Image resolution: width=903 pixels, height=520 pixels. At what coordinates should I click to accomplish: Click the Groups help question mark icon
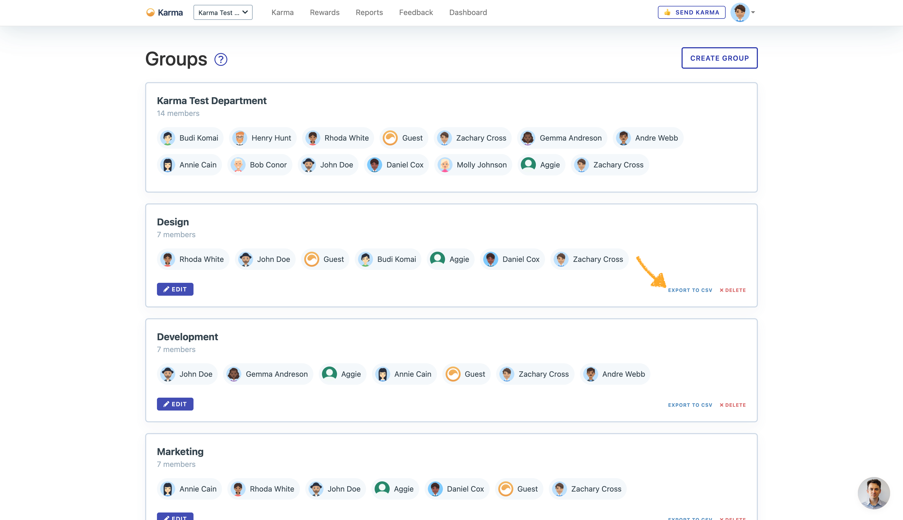(221, 59)
